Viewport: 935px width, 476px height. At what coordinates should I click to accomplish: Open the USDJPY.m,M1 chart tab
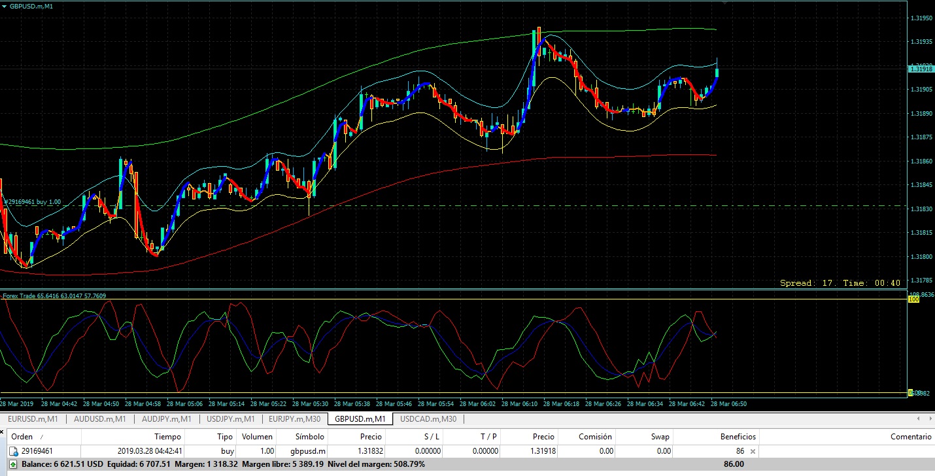pyautogui.click(x=230, y=419)
